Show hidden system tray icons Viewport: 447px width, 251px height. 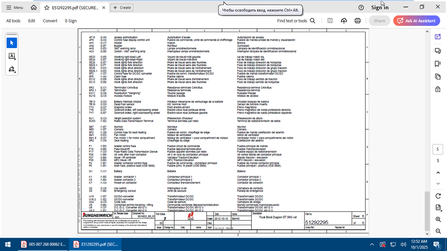(x=372, y=244)
